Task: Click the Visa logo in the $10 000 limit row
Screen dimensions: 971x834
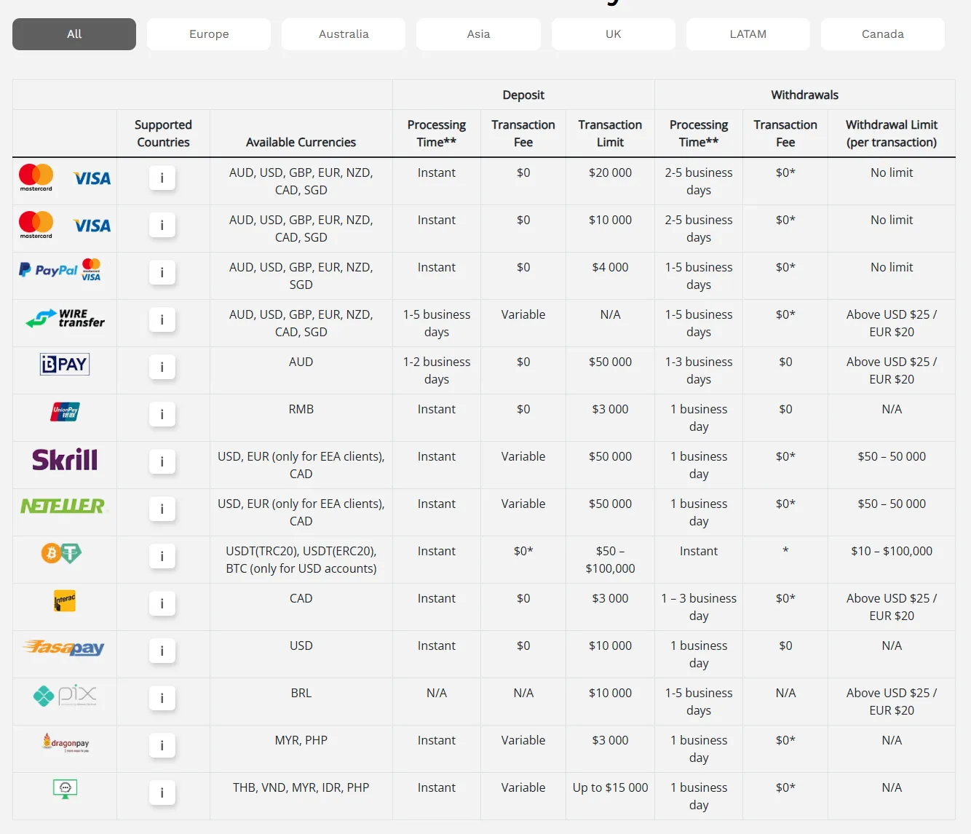Action: 92,226
